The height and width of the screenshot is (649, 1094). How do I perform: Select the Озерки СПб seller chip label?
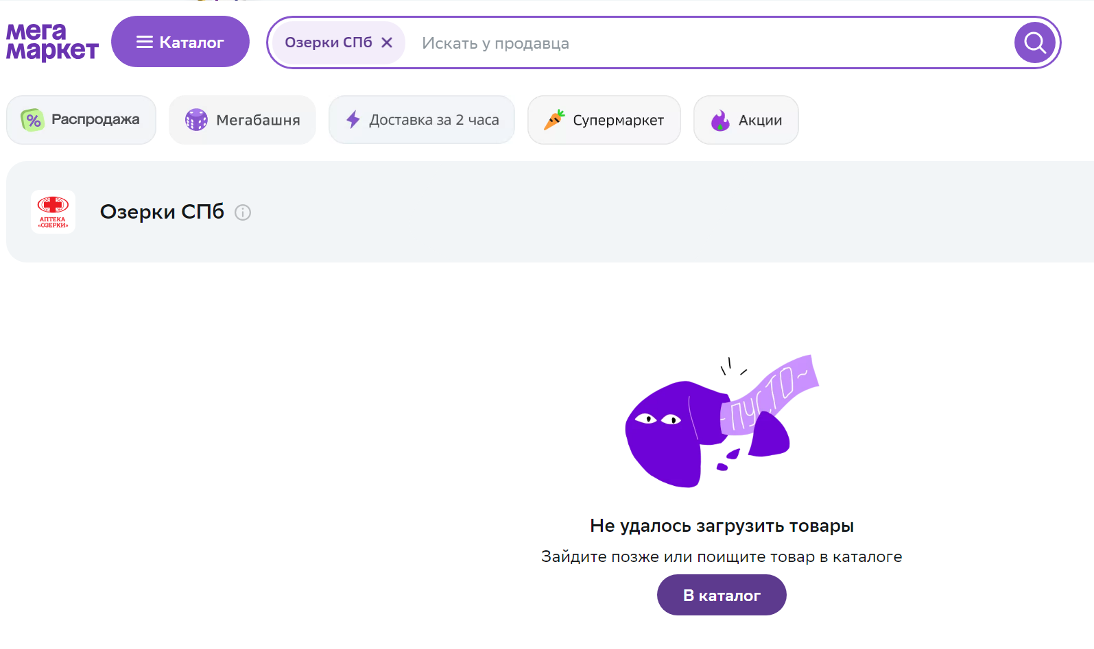click(x=329, y=42)
